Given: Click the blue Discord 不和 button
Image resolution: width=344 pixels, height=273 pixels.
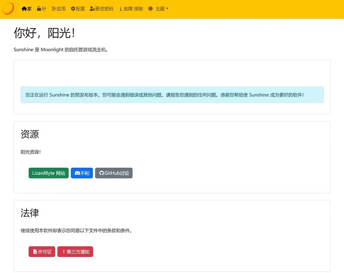Looking at the screenshot, I should tap(82, 173).
